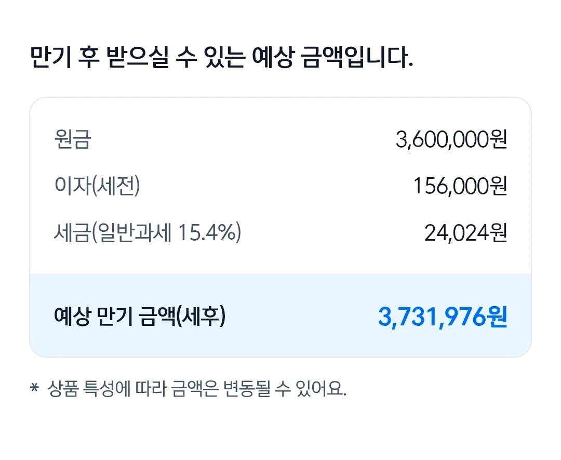Viewport: 561px width, 460px height.
Task: Click the 3,600,000원 principal amount
Action: click(x=451, y=139)
